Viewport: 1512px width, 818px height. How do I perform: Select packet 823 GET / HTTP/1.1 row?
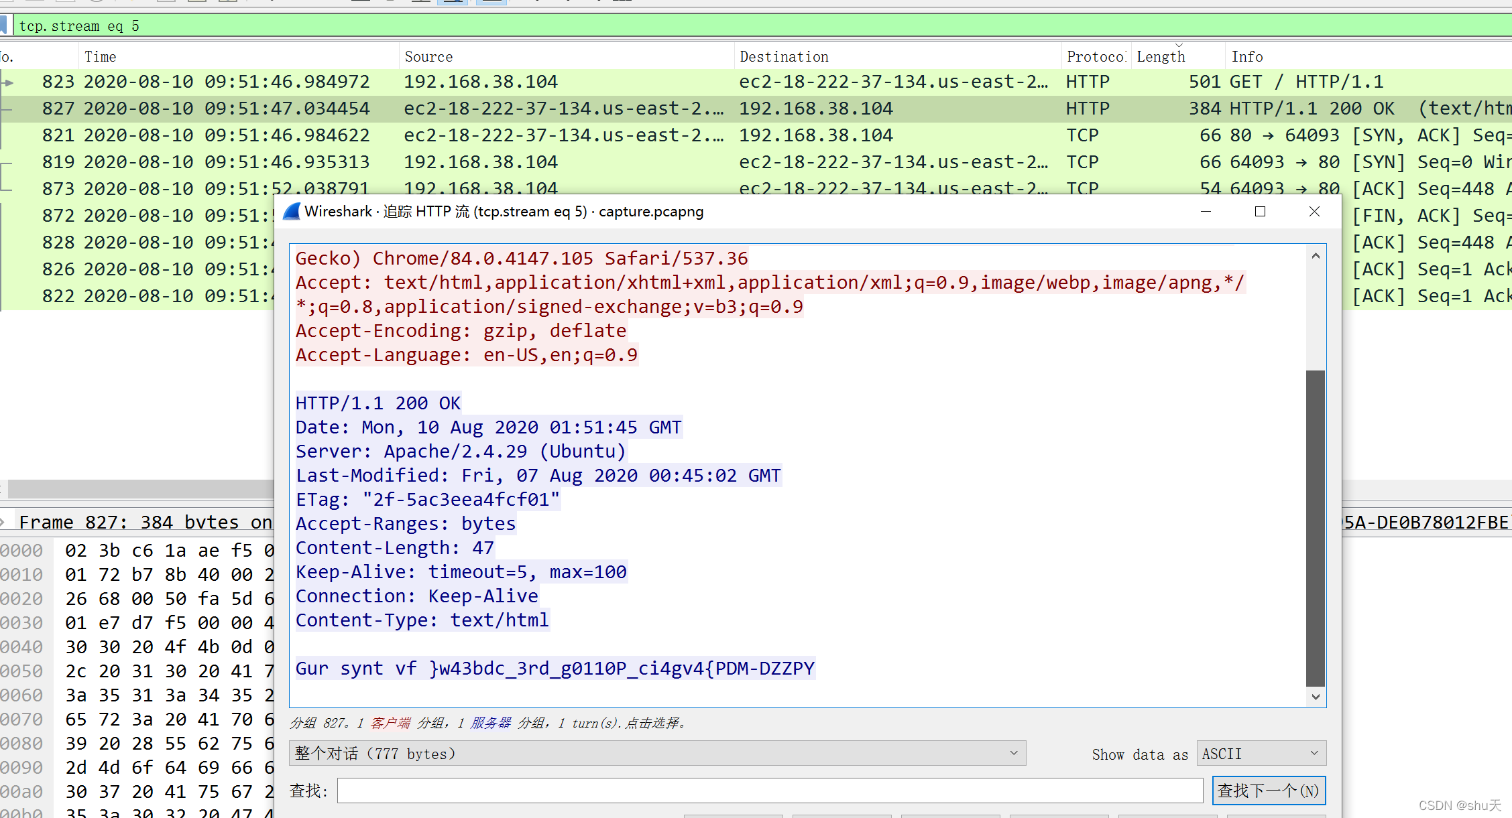[x=536, y=82]
